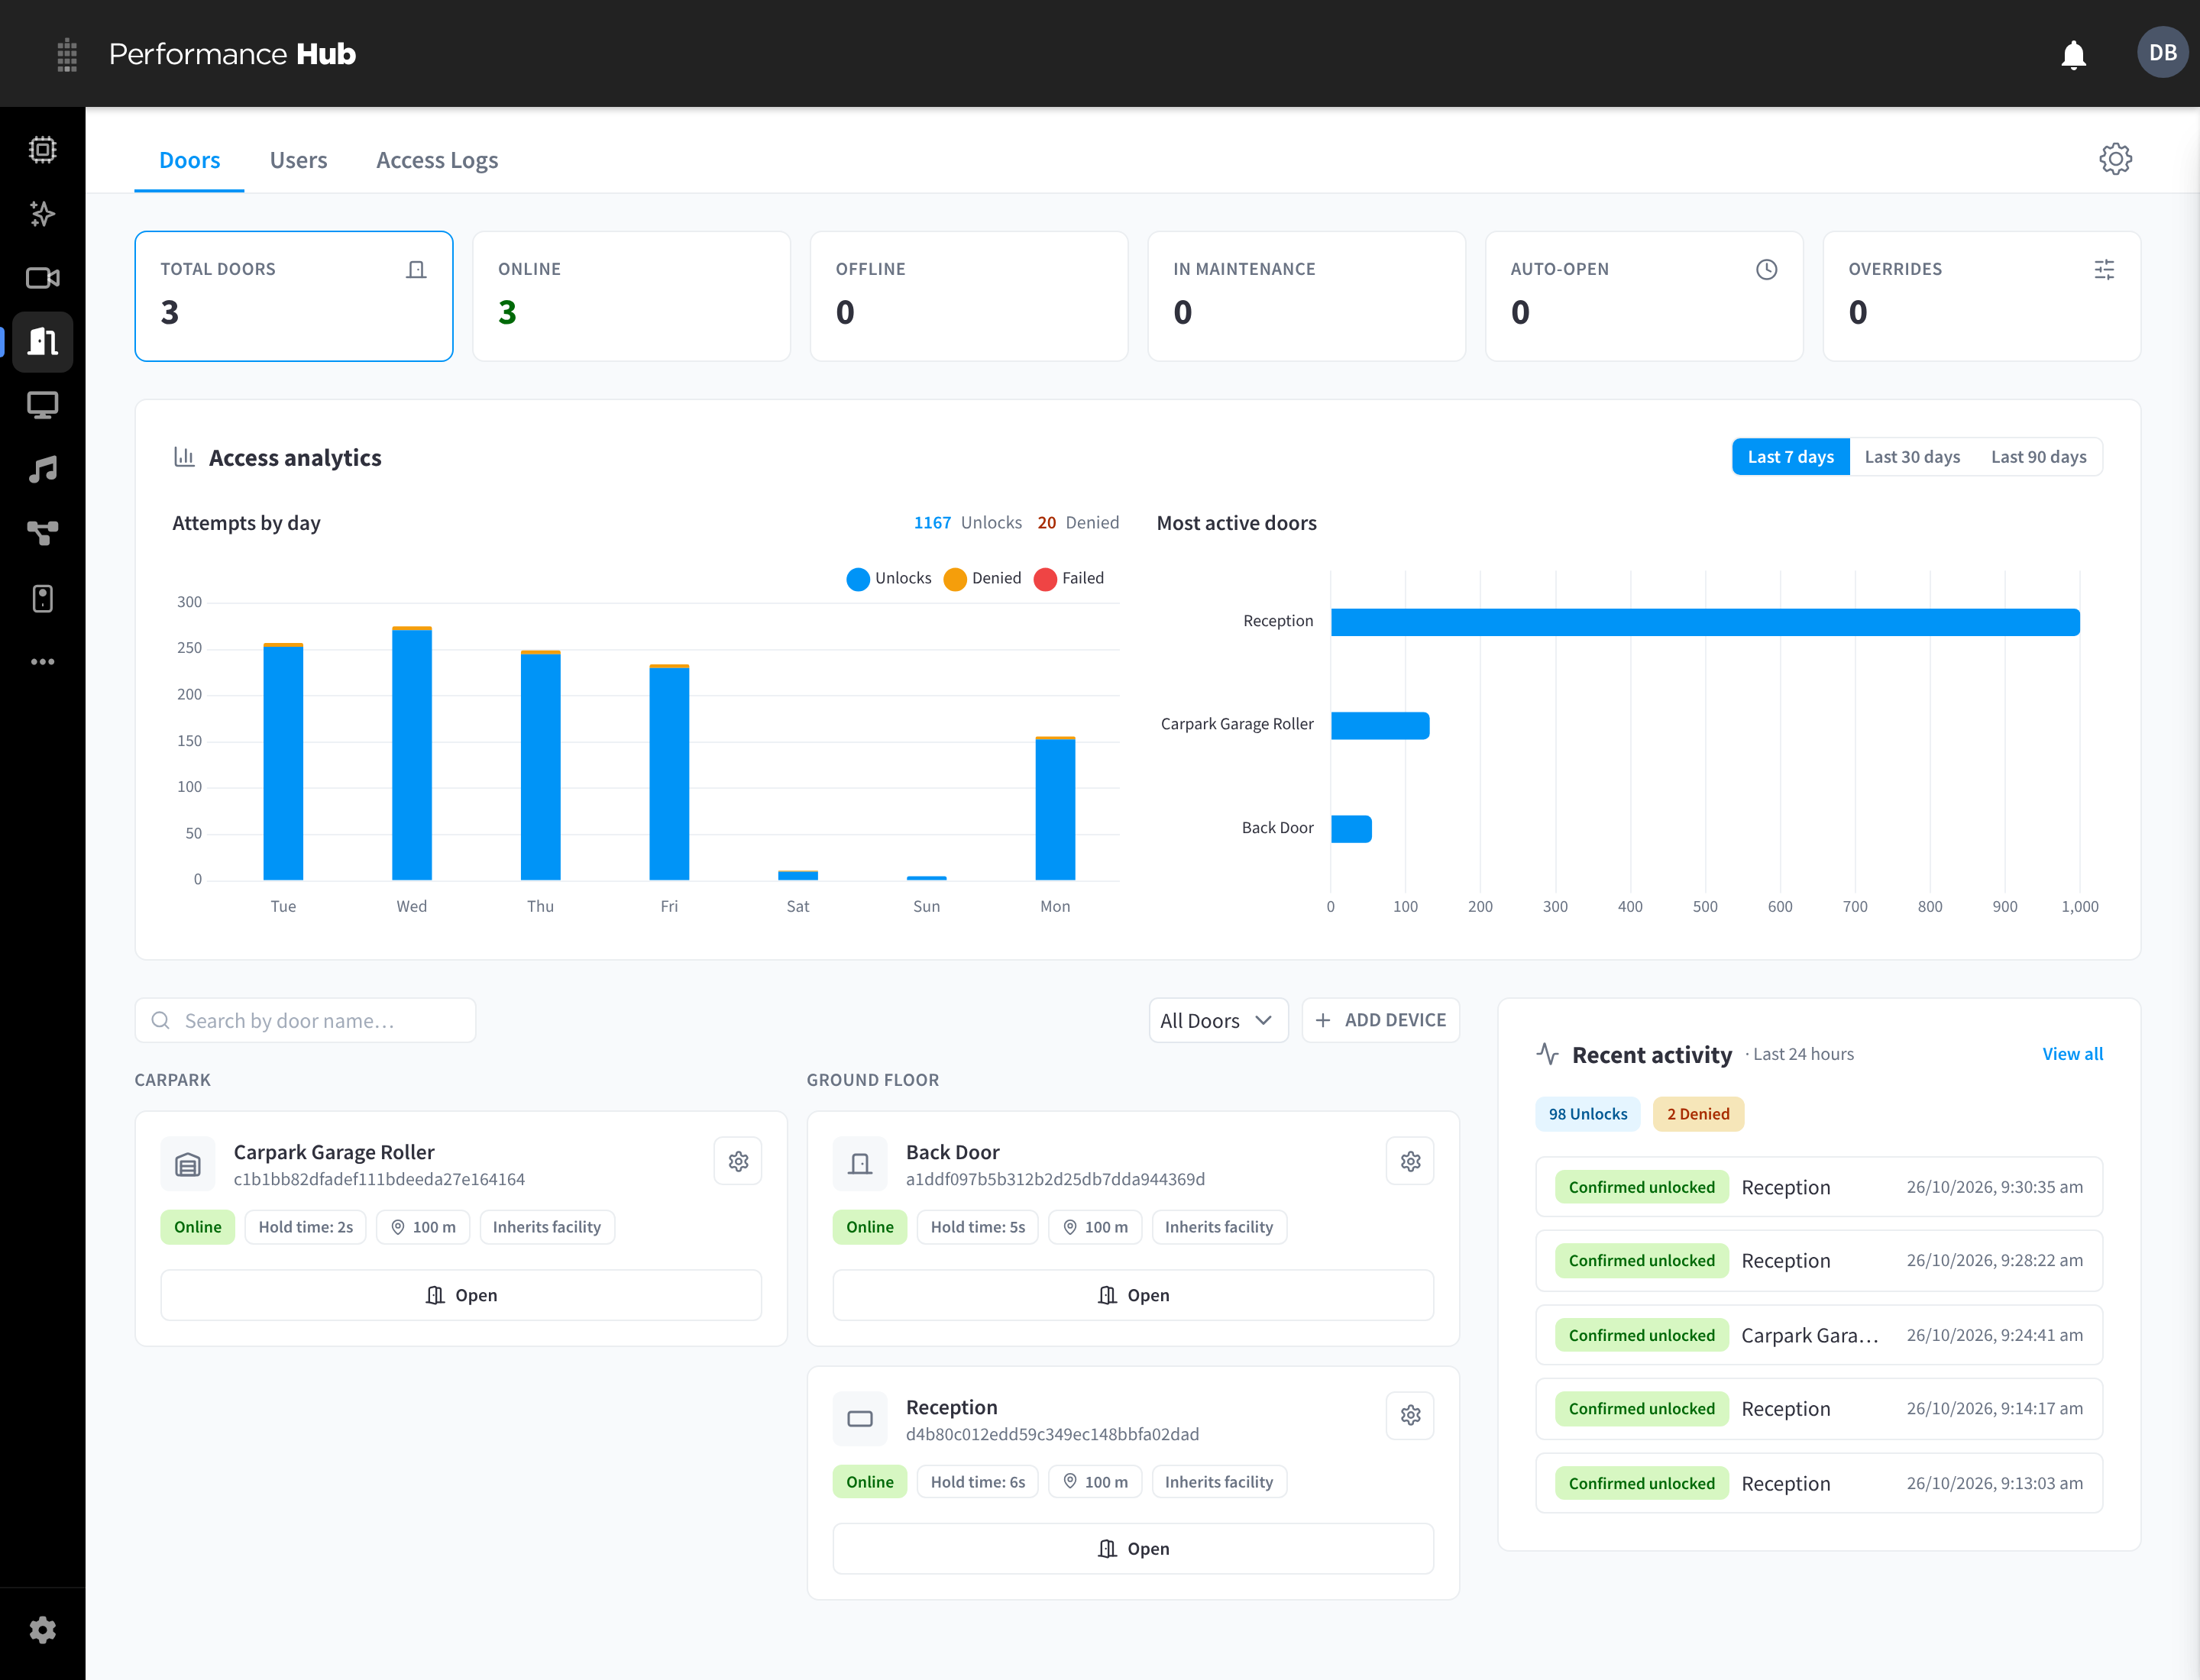Viewport: 2200px width, 1680px height.
Task: Select the Total Doors summary card
Action: point(293,296)
